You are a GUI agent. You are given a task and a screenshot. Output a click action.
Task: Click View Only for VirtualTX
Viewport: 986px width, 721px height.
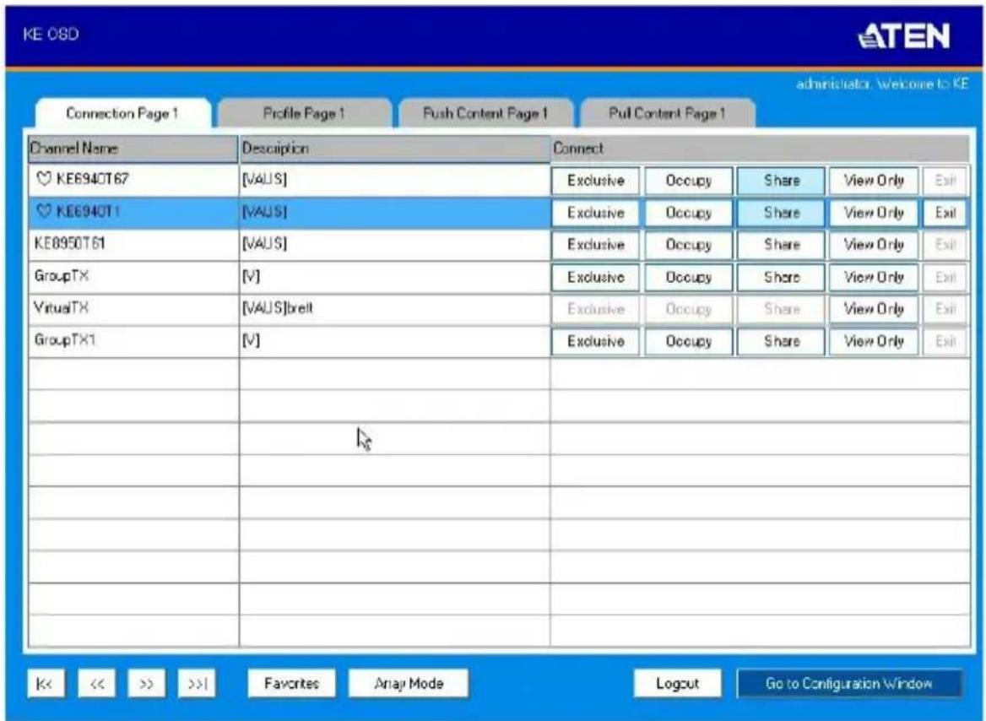pos(874,309)
